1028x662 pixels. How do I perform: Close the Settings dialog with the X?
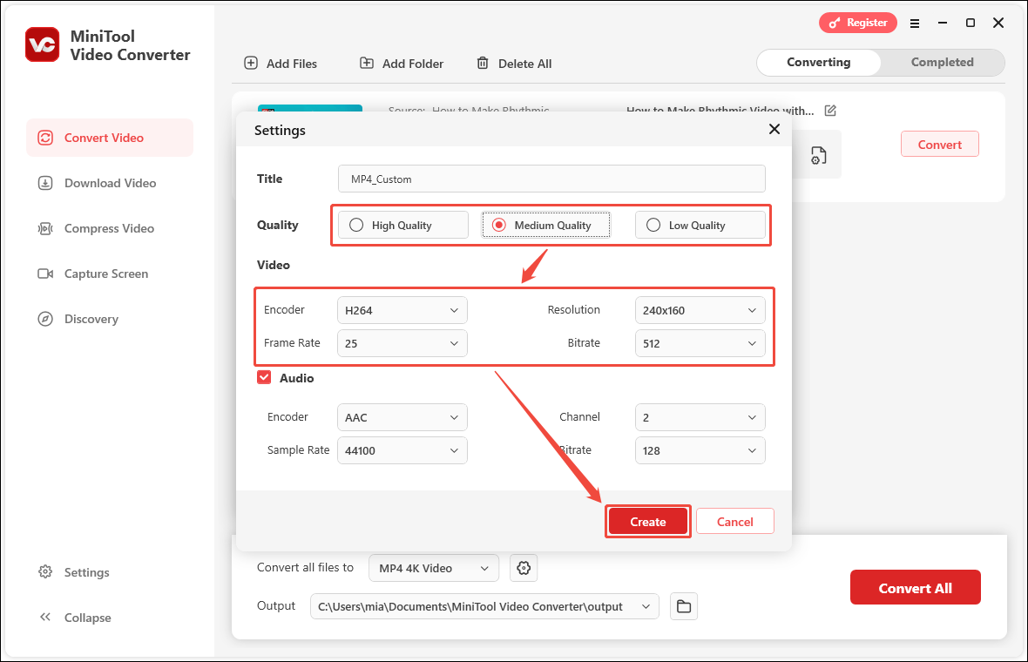(774, 129)
